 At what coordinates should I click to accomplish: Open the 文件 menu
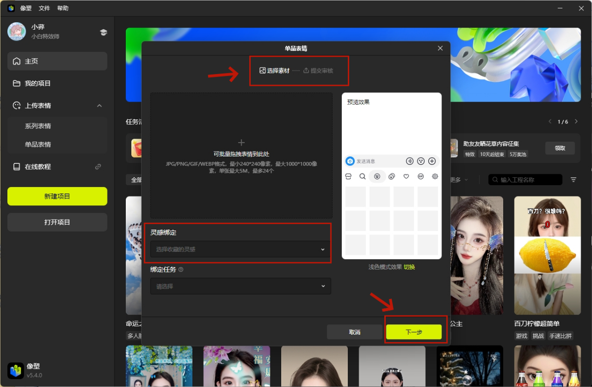(44, 8)
